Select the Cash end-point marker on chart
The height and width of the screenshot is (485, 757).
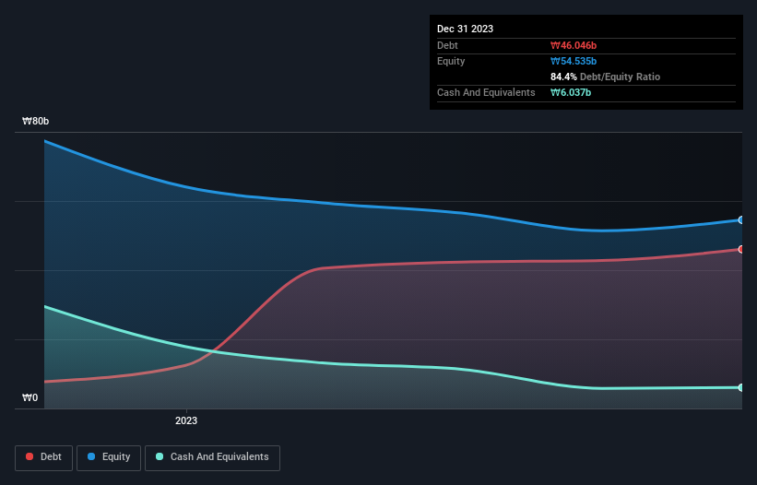click(x=741, y=387)
